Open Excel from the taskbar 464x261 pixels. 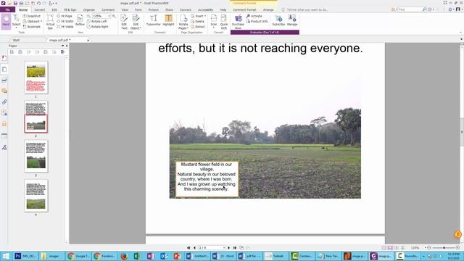pyautogui.click(x=137, y=256)
